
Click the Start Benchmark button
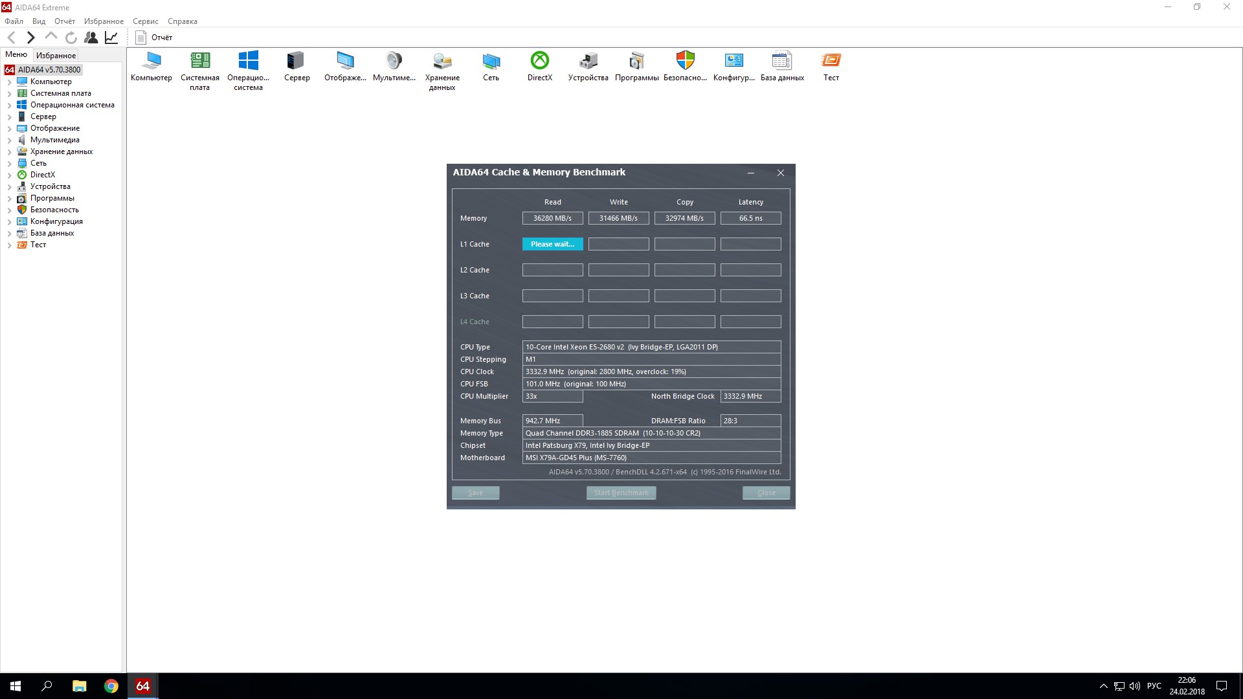point(621,493)
